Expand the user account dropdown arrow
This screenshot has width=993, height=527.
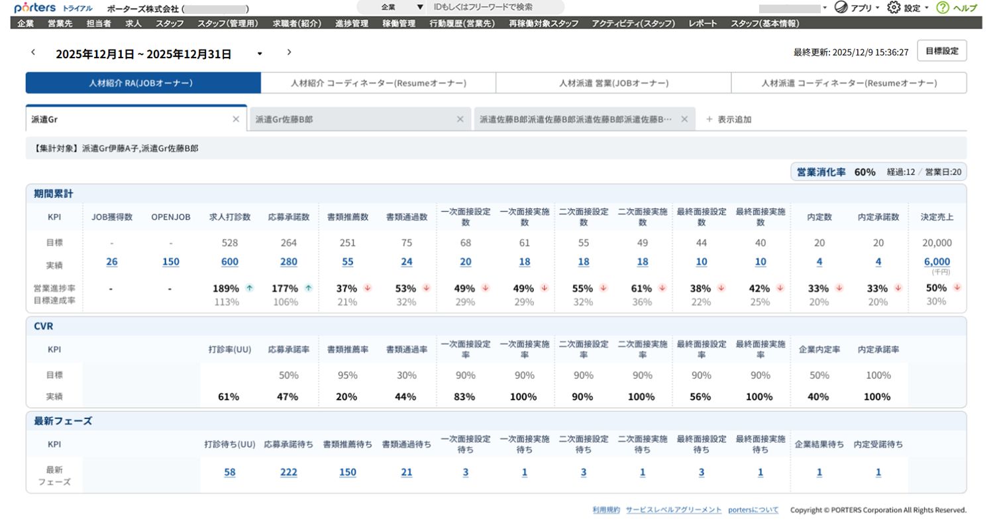[x=825, y=8]
